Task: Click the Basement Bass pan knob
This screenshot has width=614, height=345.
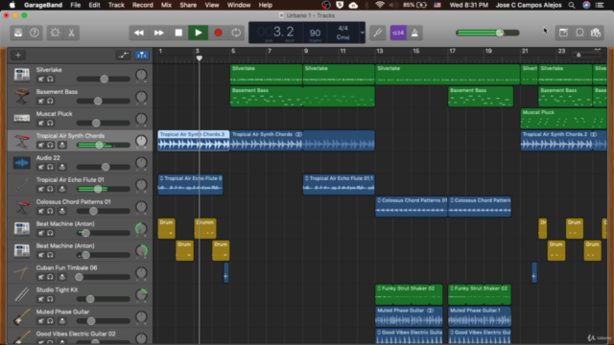Action: (141, 97)
